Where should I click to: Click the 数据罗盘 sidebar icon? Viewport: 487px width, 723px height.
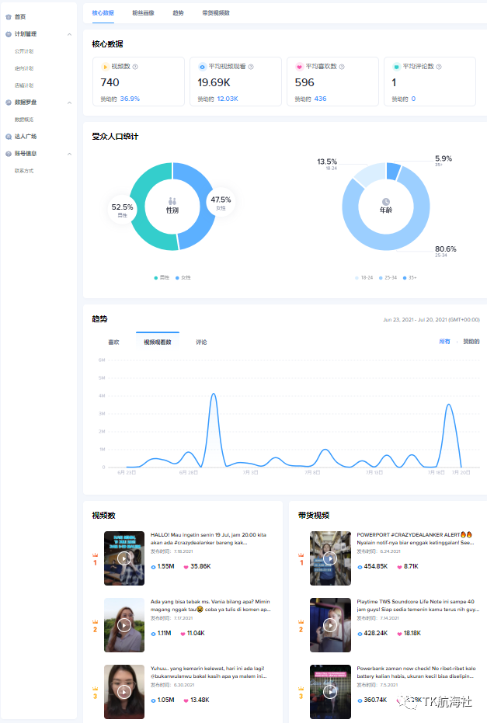pos(9,103)
